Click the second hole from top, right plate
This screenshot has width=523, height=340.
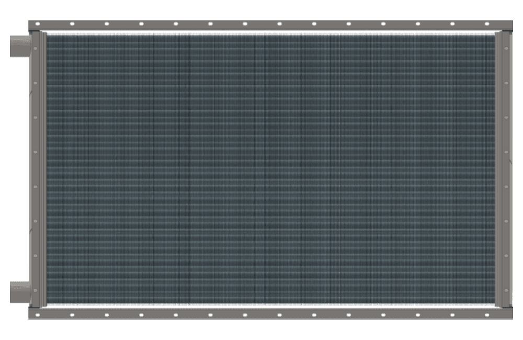click(506, 83)
